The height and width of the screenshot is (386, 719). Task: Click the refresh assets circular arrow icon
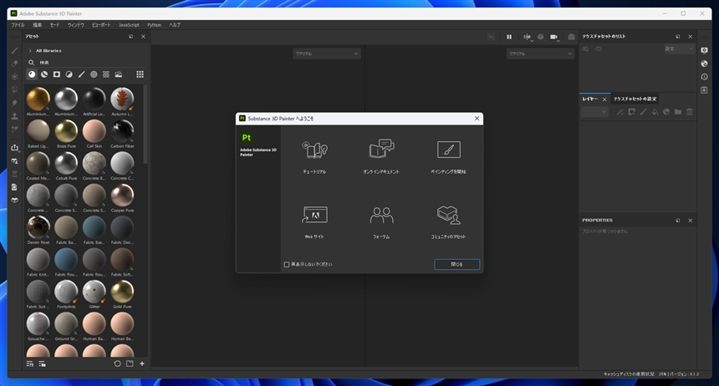117,363
